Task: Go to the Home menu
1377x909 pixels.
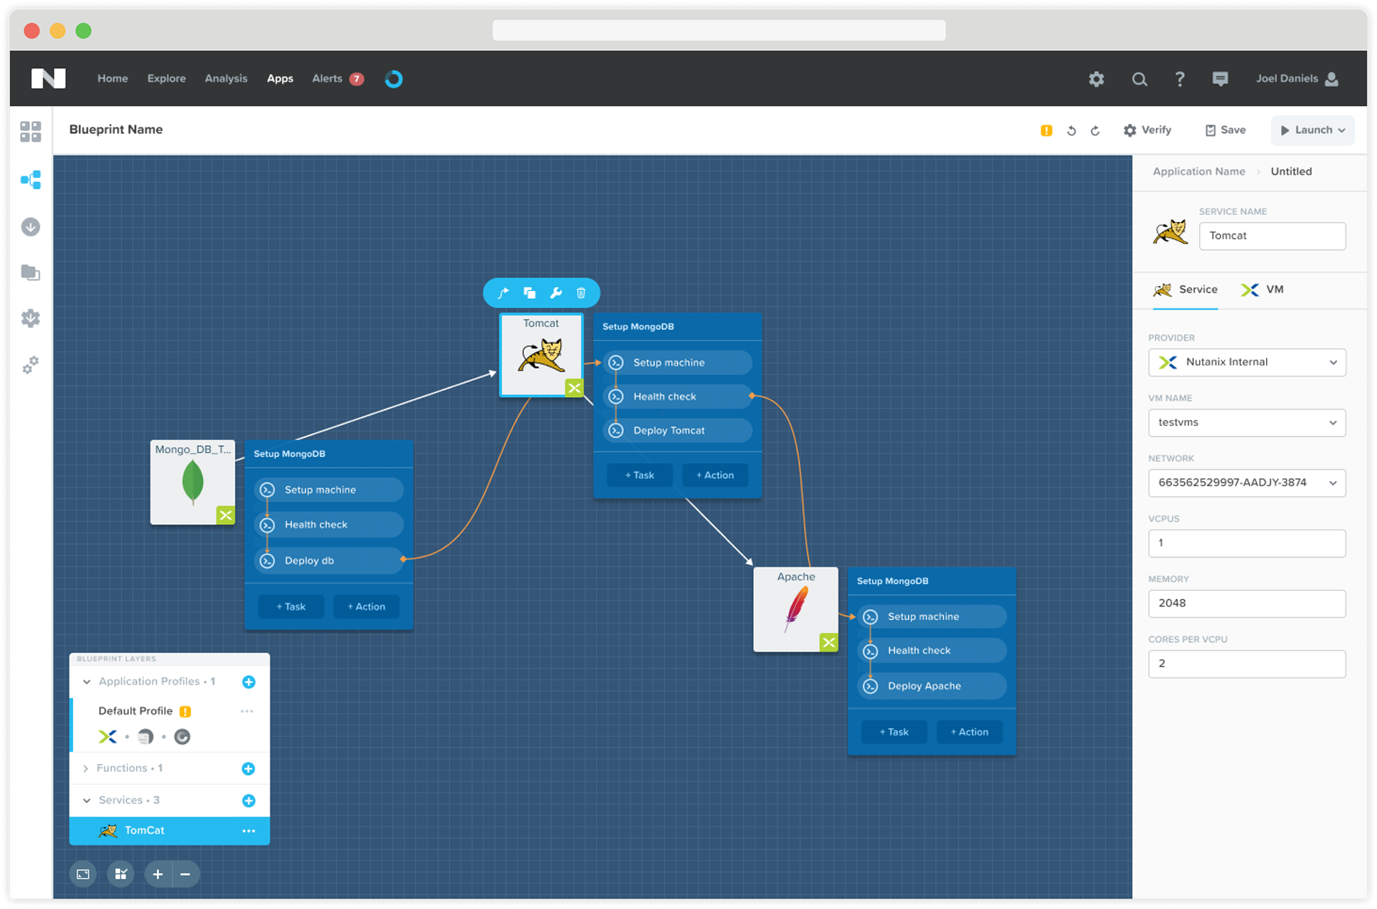Action: (113, 79)
